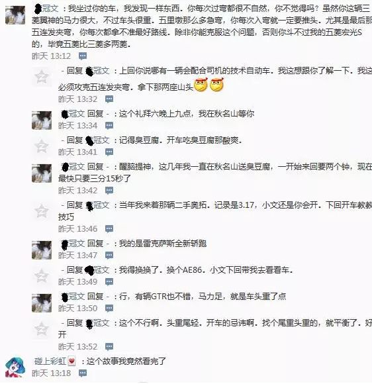Click the reply icon beside 昨天 13:12
372x384 pixels.
coord(83,56)
